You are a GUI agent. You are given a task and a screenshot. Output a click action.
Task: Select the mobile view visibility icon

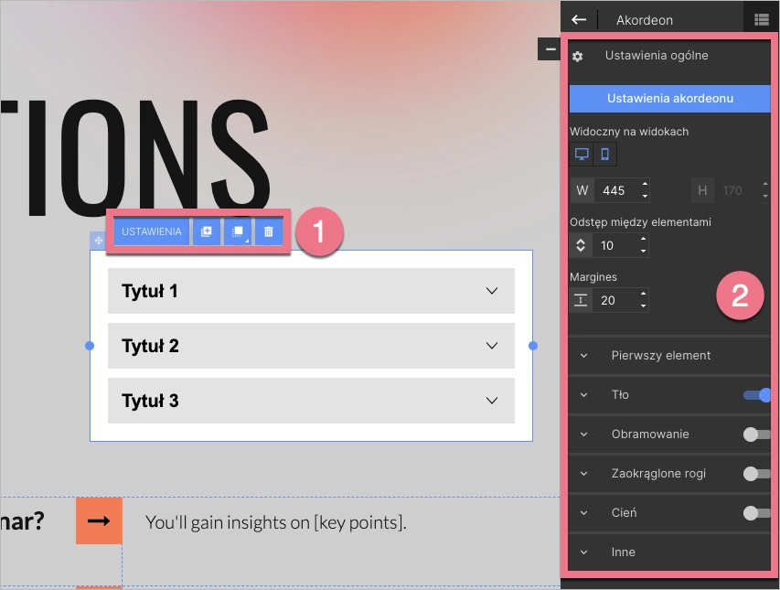click(x=604, y=154)
